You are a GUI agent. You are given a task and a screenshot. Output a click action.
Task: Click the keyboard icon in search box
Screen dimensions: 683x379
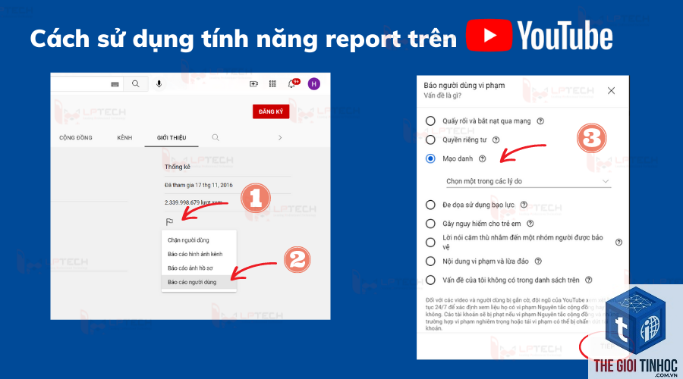tap(115, 84)
